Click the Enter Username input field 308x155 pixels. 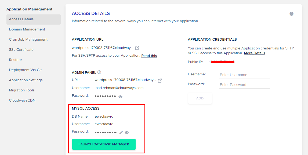pos(244,75)
